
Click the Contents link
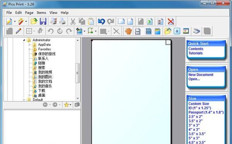196,49
